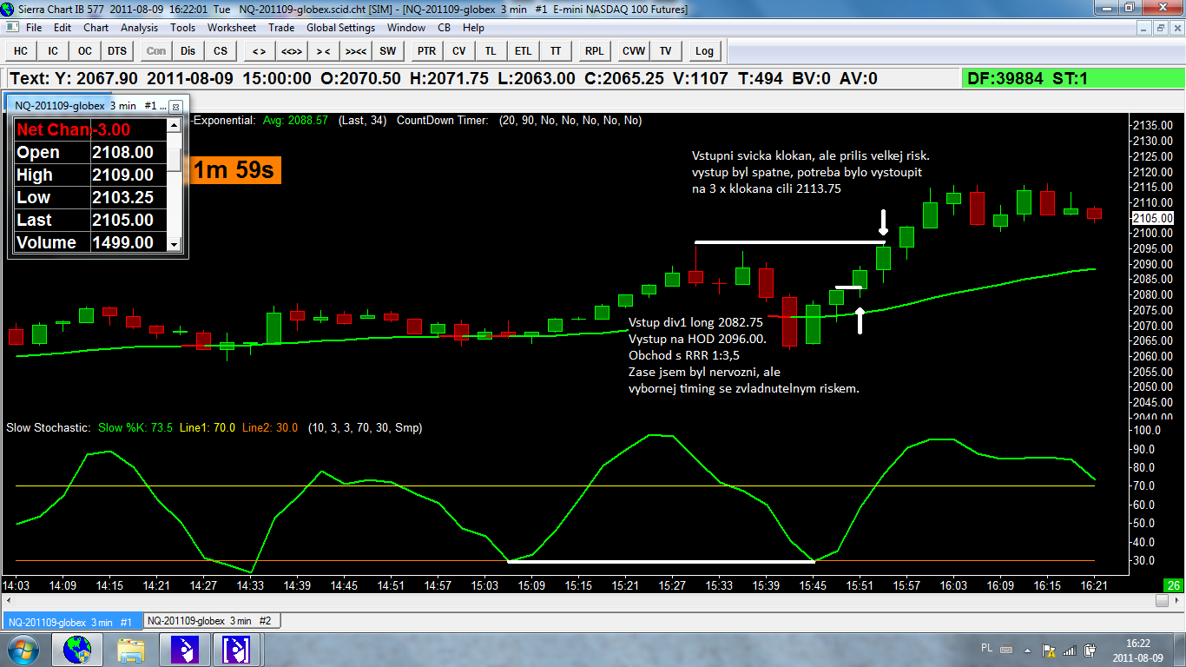This screenshot has width=1186, height=667.
Task: Select the TT toolbar button
Action: (x=556, y=51)
